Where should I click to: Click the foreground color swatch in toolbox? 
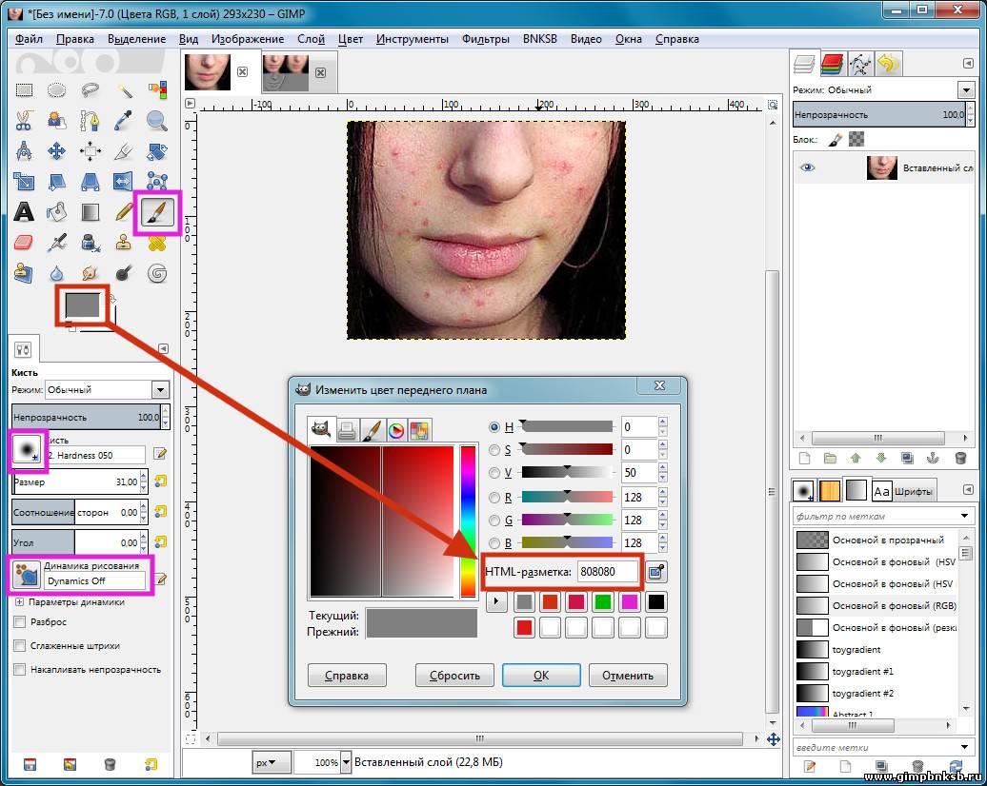[83, 305]
